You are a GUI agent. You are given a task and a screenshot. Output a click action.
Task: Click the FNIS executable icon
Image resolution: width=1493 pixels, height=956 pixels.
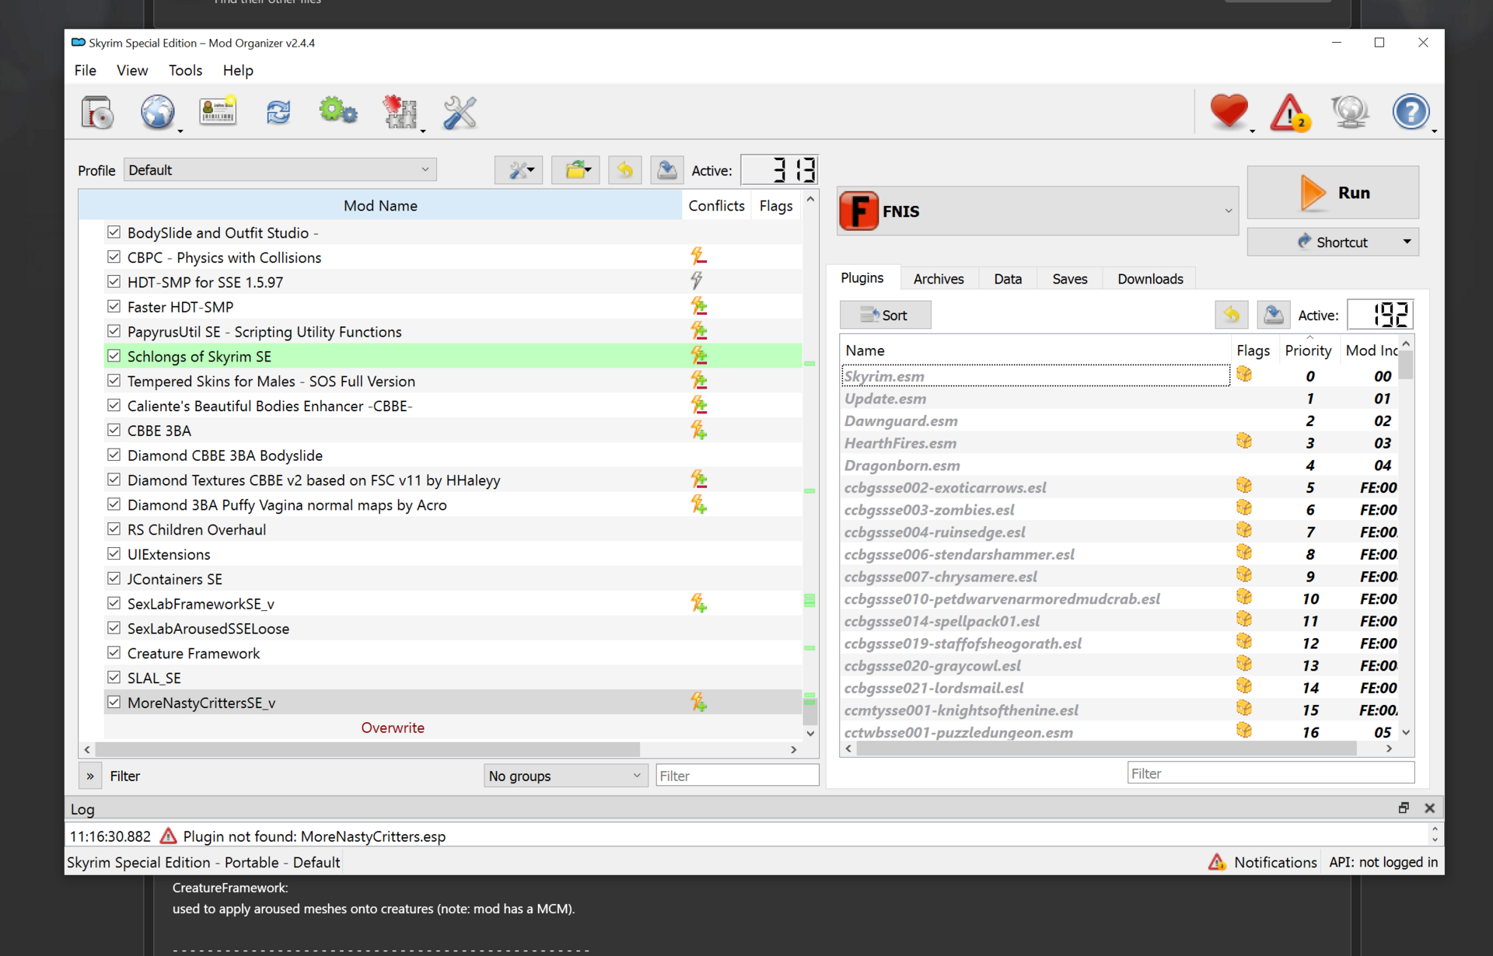pos(859,211)
